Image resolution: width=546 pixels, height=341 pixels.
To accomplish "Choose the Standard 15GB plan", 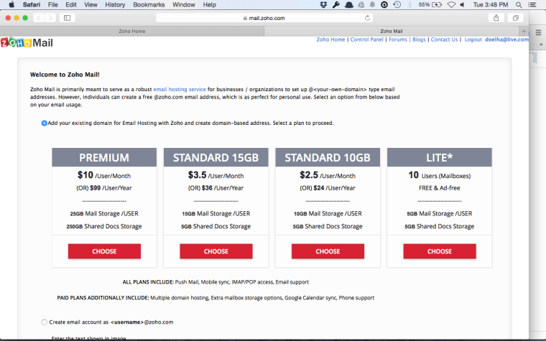I will coord(216,251).
